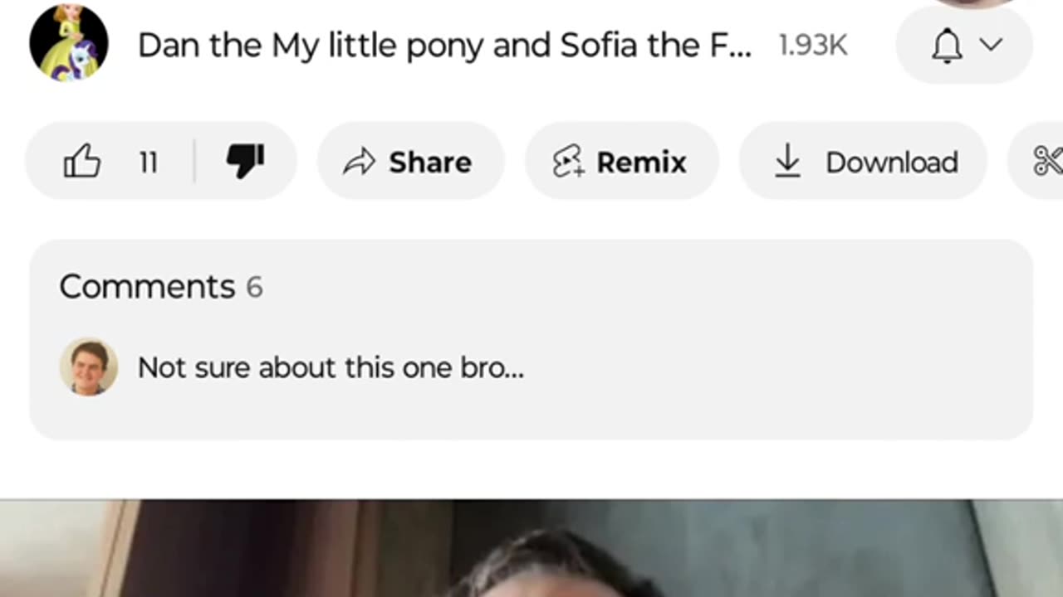Click the comment count 6

[254, 288]
